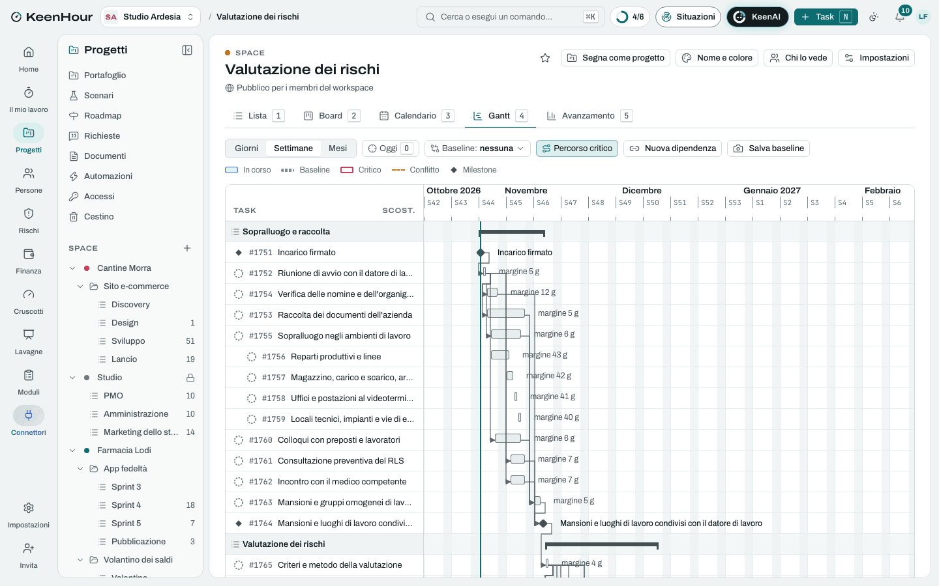Collapse the Sito e-commerce folder
The width and height of the screenshot is (939, 586).
pyautogui.click(x=80, y=286)
